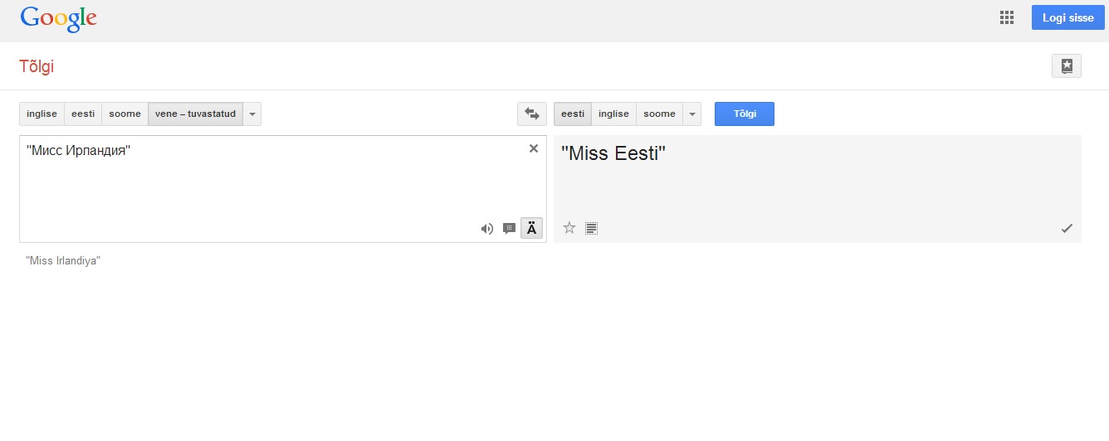The image size is (1109, 441).
Task: Open the Phrasebook star-book icon
Action: [1067, 66]
